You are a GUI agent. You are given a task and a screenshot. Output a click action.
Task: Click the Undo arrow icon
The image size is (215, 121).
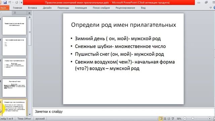pyautogui.click(x=10, y=2)
